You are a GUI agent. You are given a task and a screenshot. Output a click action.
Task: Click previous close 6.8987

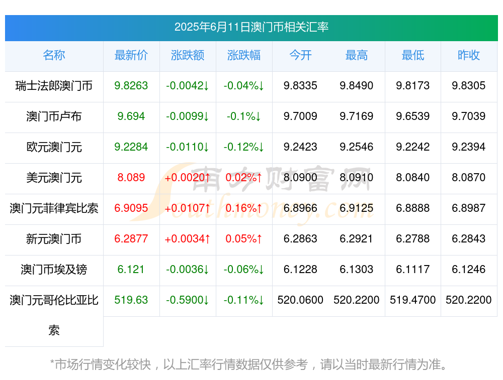coord(469,208)
